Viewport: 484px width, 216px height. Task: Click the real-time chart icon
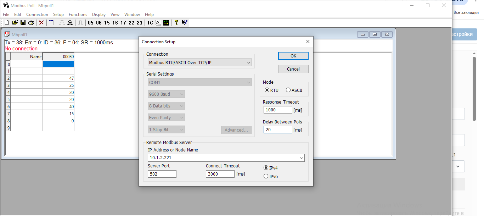point(166,23)
